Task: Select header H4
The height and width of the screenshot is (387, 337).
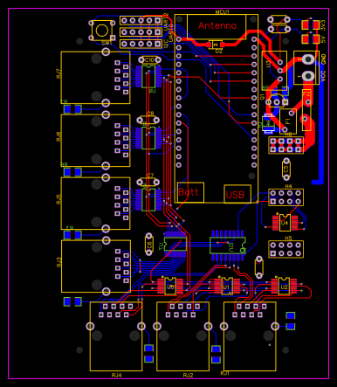Action: [x=285, y=197]
